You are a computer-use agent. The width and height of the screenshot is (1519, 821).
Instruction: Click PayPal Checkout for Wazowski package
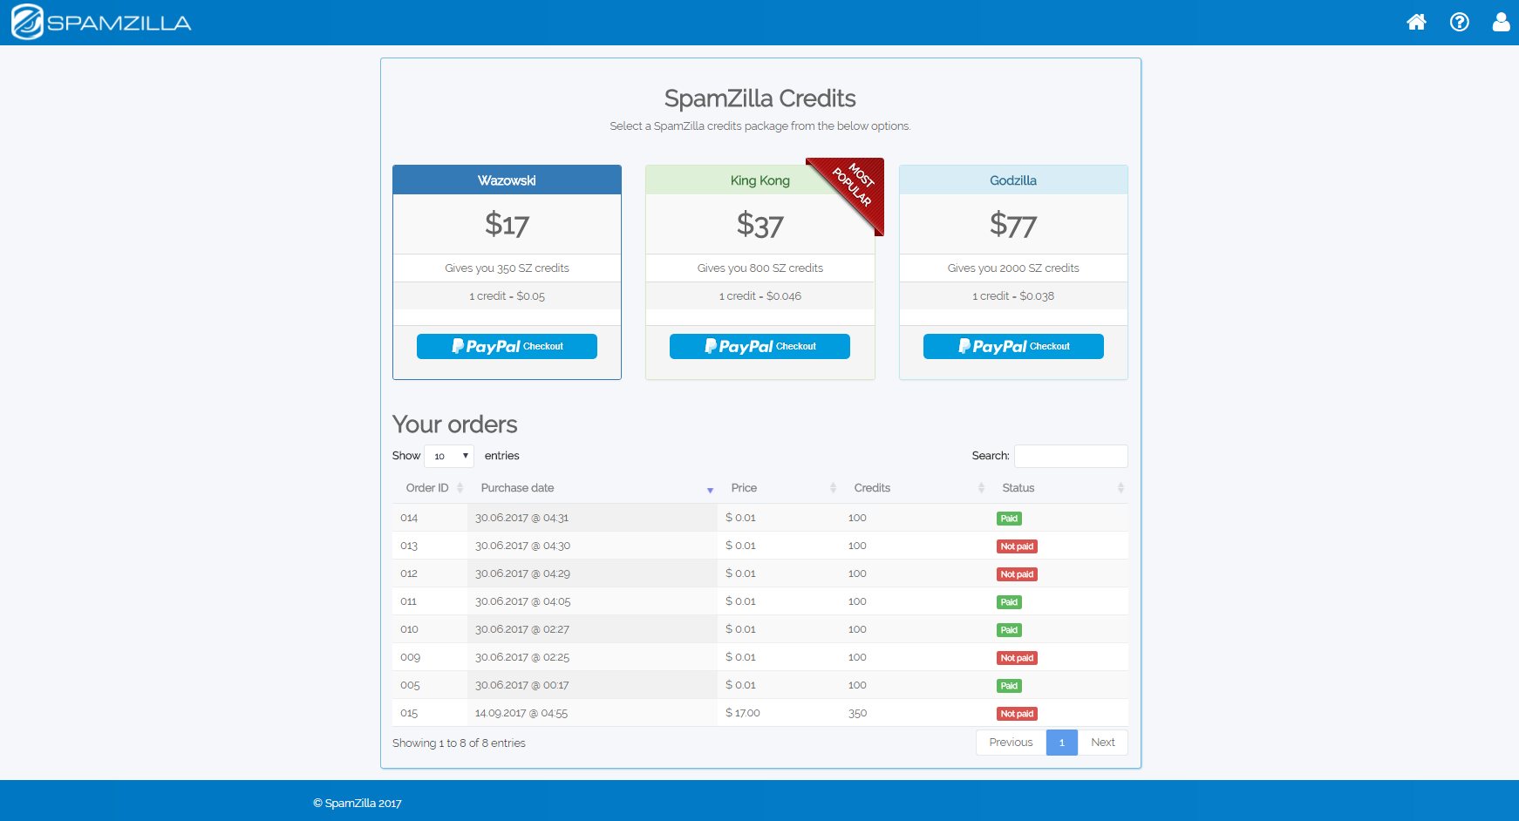pos(507,346)
